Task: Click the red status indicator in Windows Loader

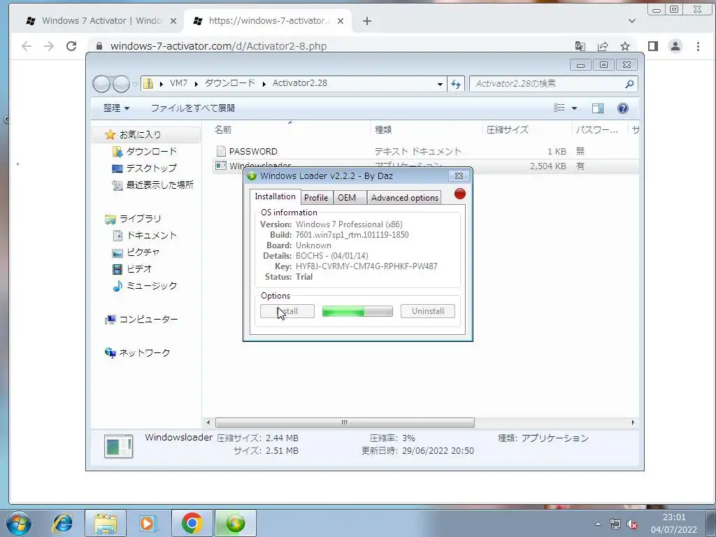Action: tap(460, 194)
